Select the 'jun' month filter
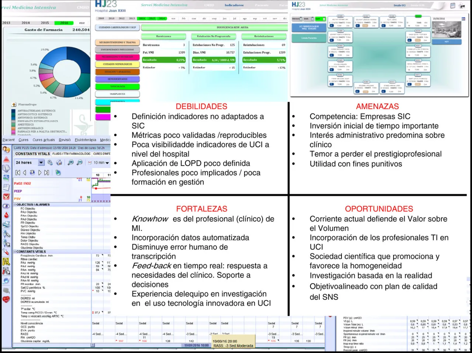Viewport: 472px width, 353px height. tap(225, 18)
